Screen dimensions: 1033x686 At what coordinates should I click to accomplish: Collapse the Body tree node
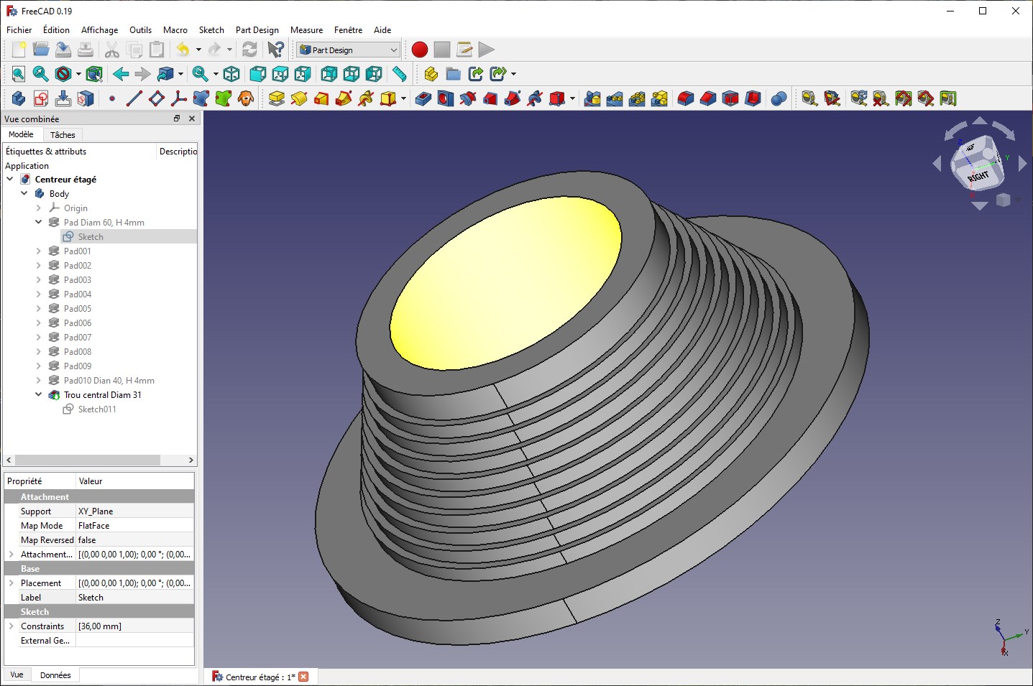(x=24, y=193)
